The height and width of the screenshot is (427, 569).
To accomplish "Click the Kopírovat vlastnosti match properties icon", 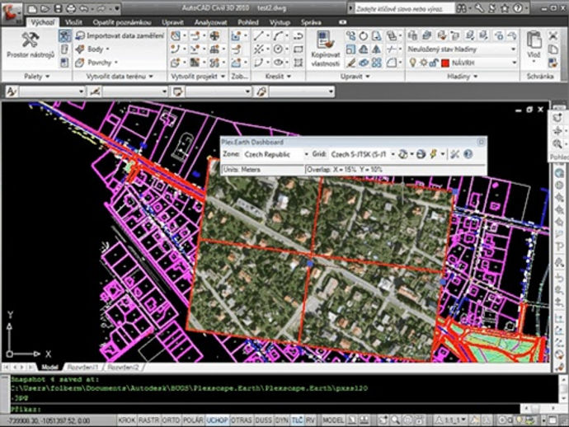I will (325, 40).
